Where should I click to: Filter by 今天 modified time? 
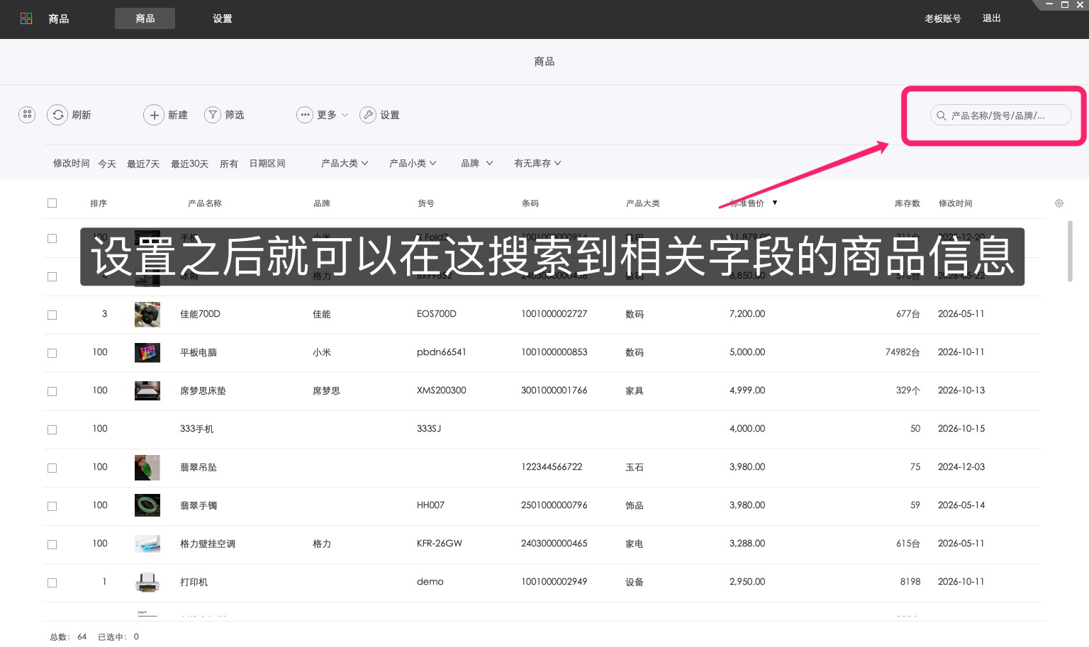[107, 164]
